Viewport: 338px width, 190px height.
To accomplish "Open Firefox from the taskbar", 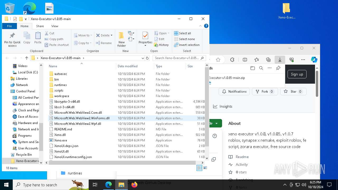I will (134, 185).
